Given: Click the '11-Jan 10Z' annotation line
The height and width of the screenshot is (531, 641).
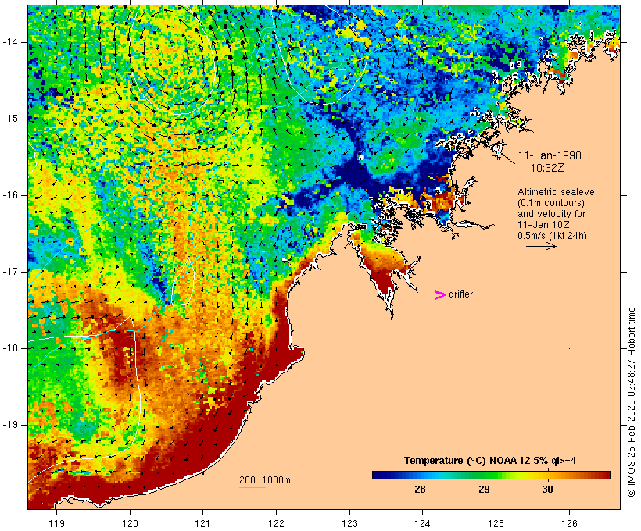Looking at the screenshot, I should [x=543, y=225].
